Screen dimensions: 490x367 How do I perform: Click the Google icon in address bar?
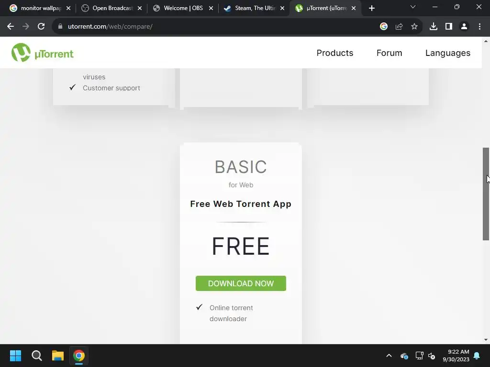tap(383, 27)
